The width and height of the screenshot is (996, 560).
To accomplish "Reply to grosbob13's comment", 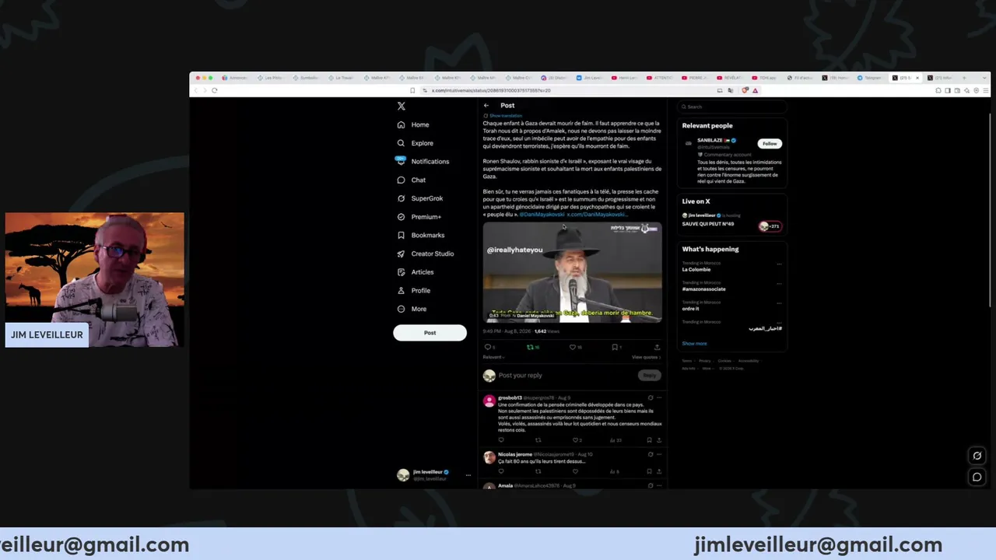I will coord(501,440).
